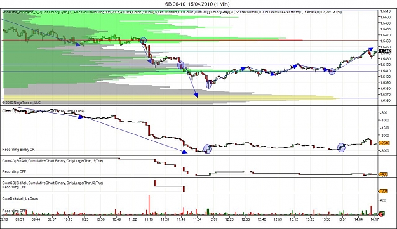Select the tallest red delta volume bar at 11:15
The height and width of the screenshot is (229, 397).
pos(149,205)
